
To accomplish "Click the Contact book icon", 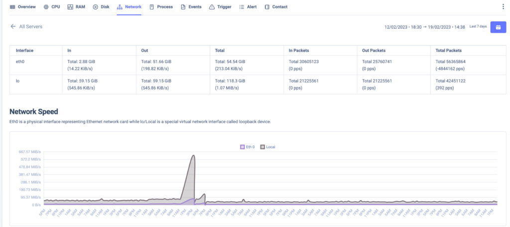I will 267,7.
